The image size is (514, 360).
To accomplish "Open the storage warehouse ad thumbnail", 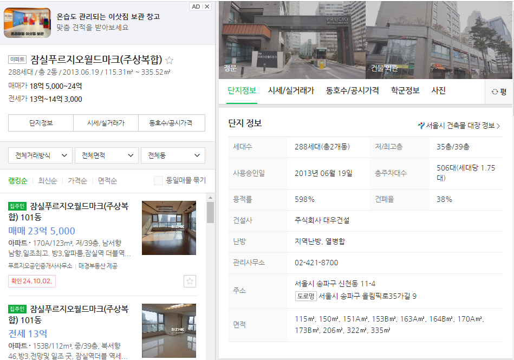I will [27, 23].
